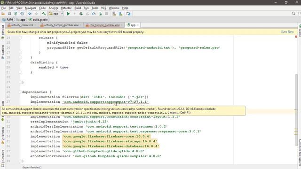Click the Run with Coverage icon
Screen dimensions: 301x169
pyautogui.click(x=87, y=14)
